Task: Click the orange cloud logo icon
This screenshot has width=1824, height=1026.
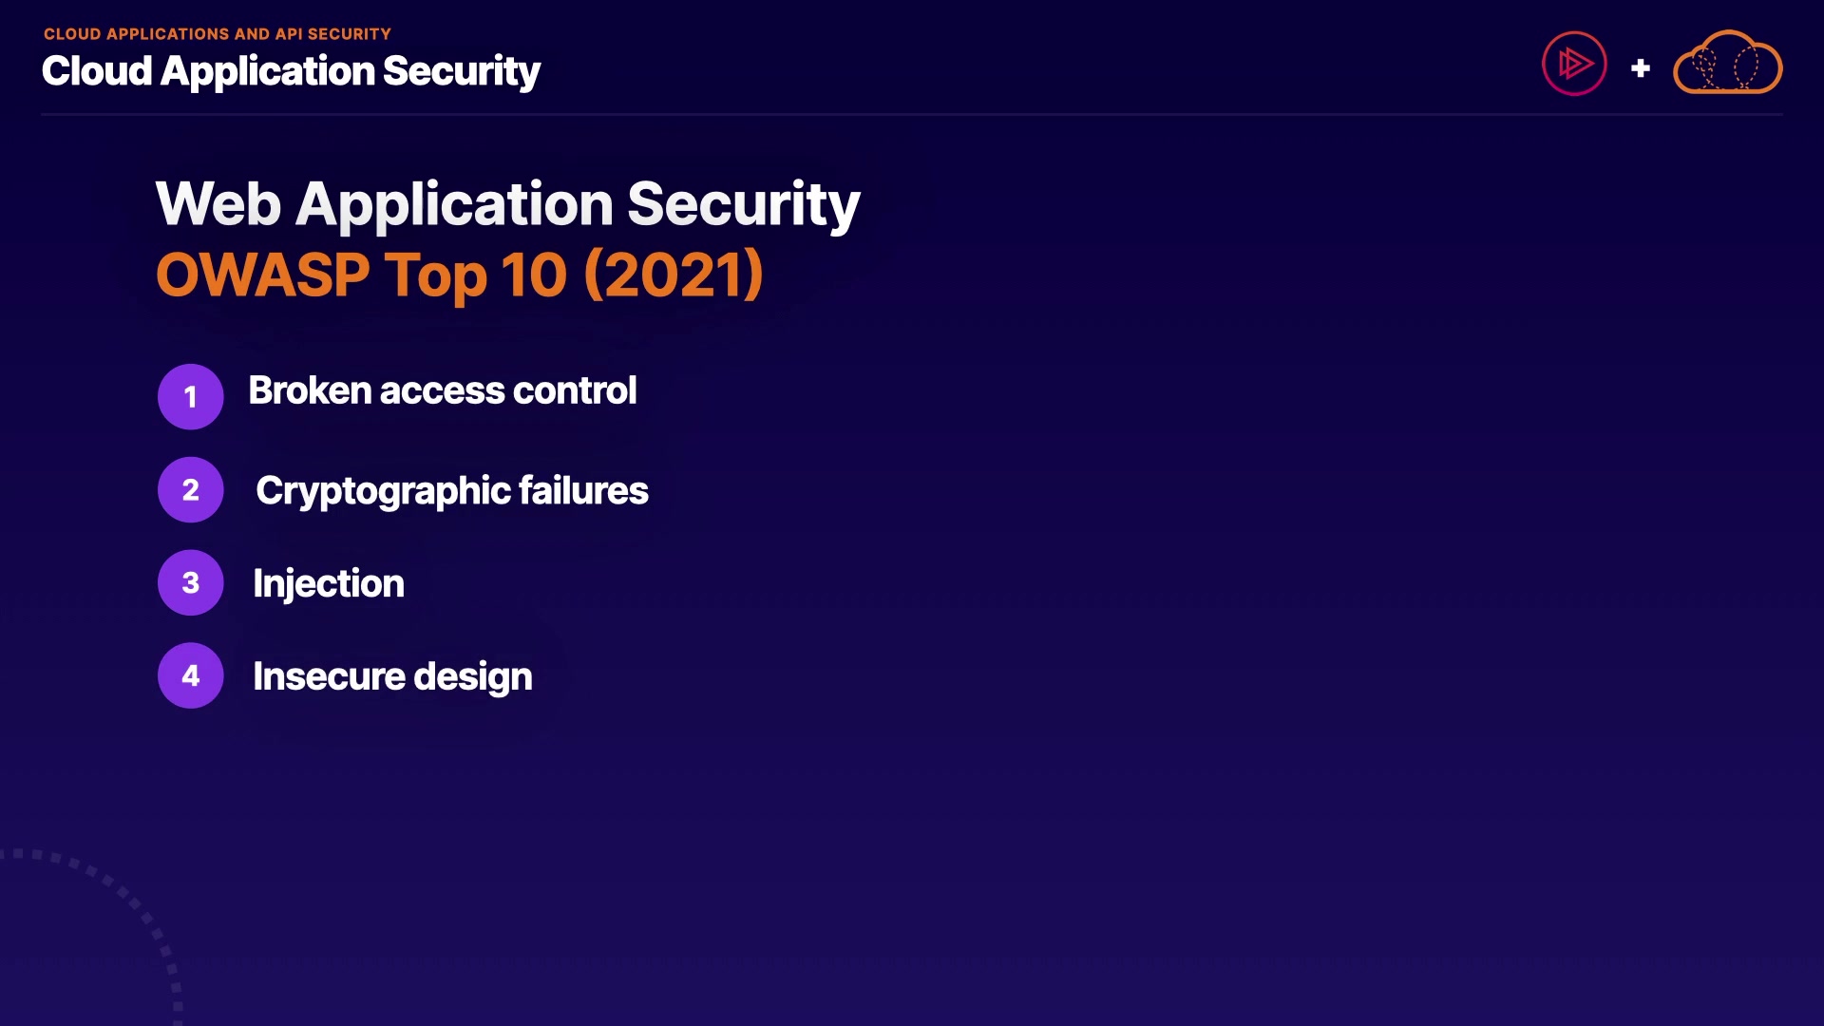Action: click(1727, 64)
